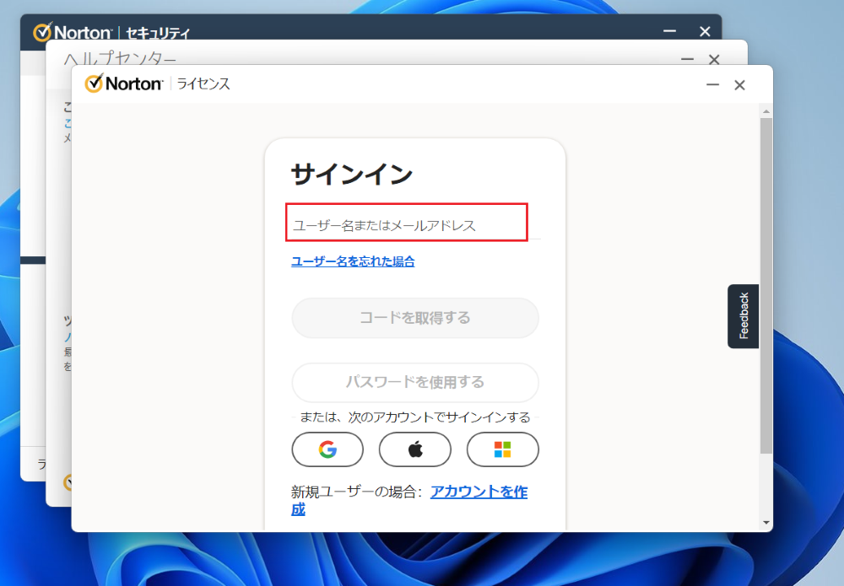Sign in with the Google icon button
The width and height of the screenshot is (844, 586).
(327, 449)
